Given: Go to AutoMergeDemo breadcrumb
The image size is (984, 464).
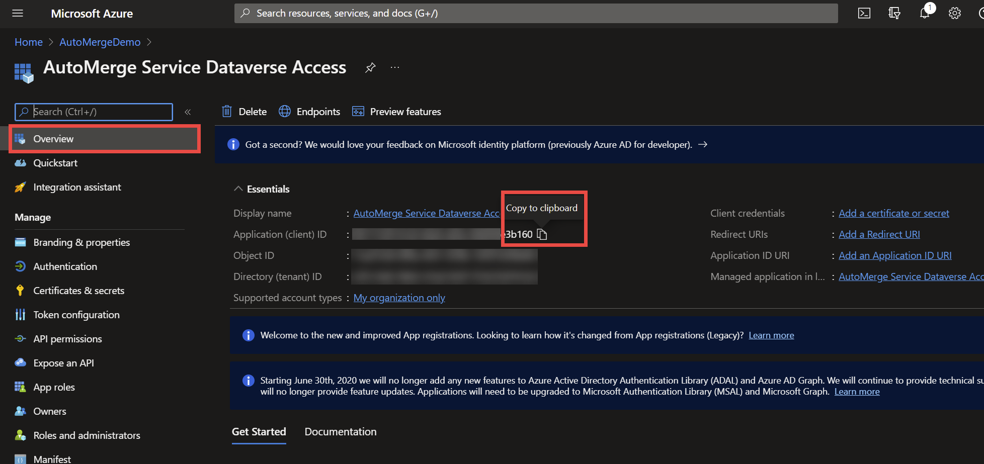Looking at the screenshot, I should (100, 42).
